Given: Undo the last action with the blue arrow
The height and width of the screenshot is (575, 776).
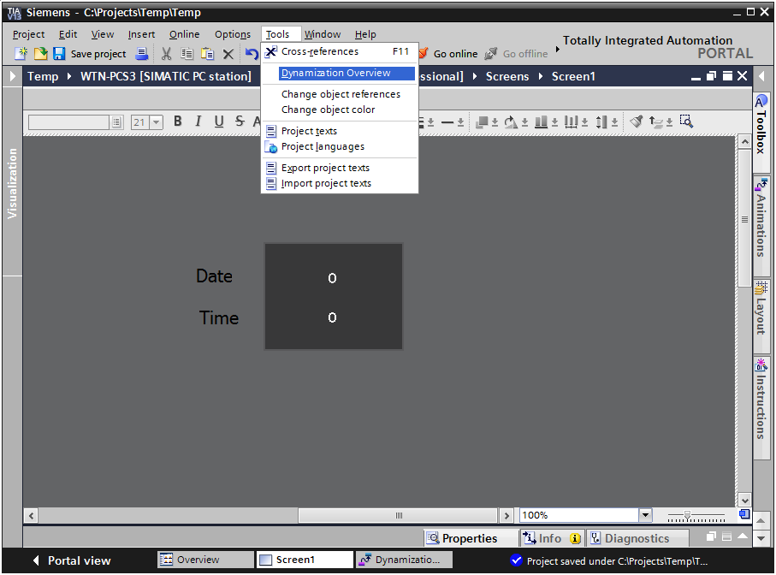Looking at the screenshot, I should [x=252, y=53].
